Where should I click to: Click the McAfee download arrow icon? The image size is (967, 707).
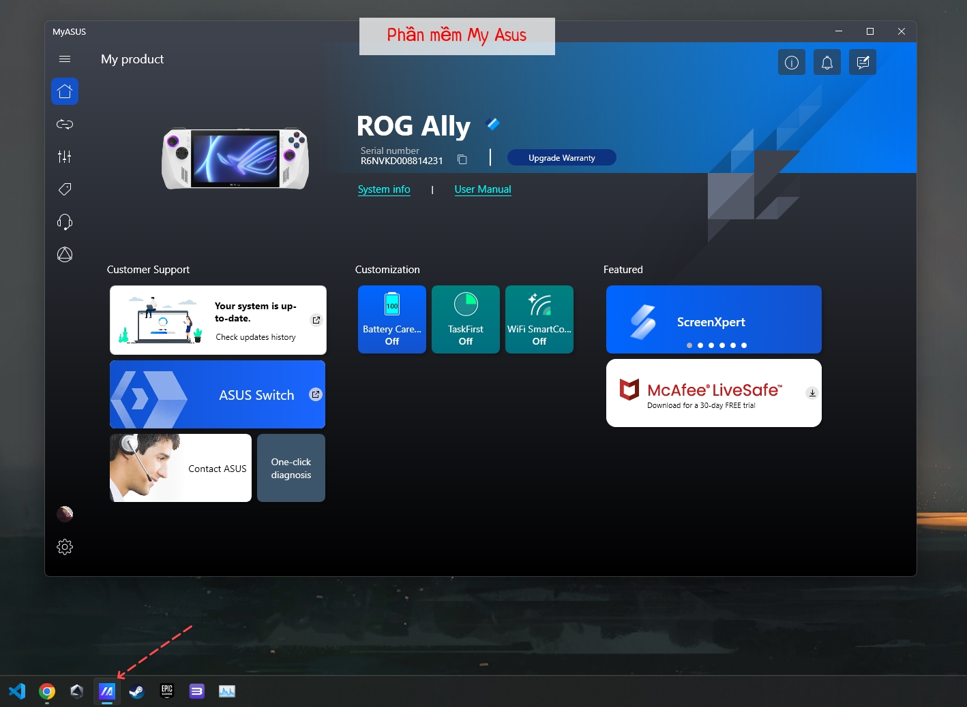pos(812,393)
